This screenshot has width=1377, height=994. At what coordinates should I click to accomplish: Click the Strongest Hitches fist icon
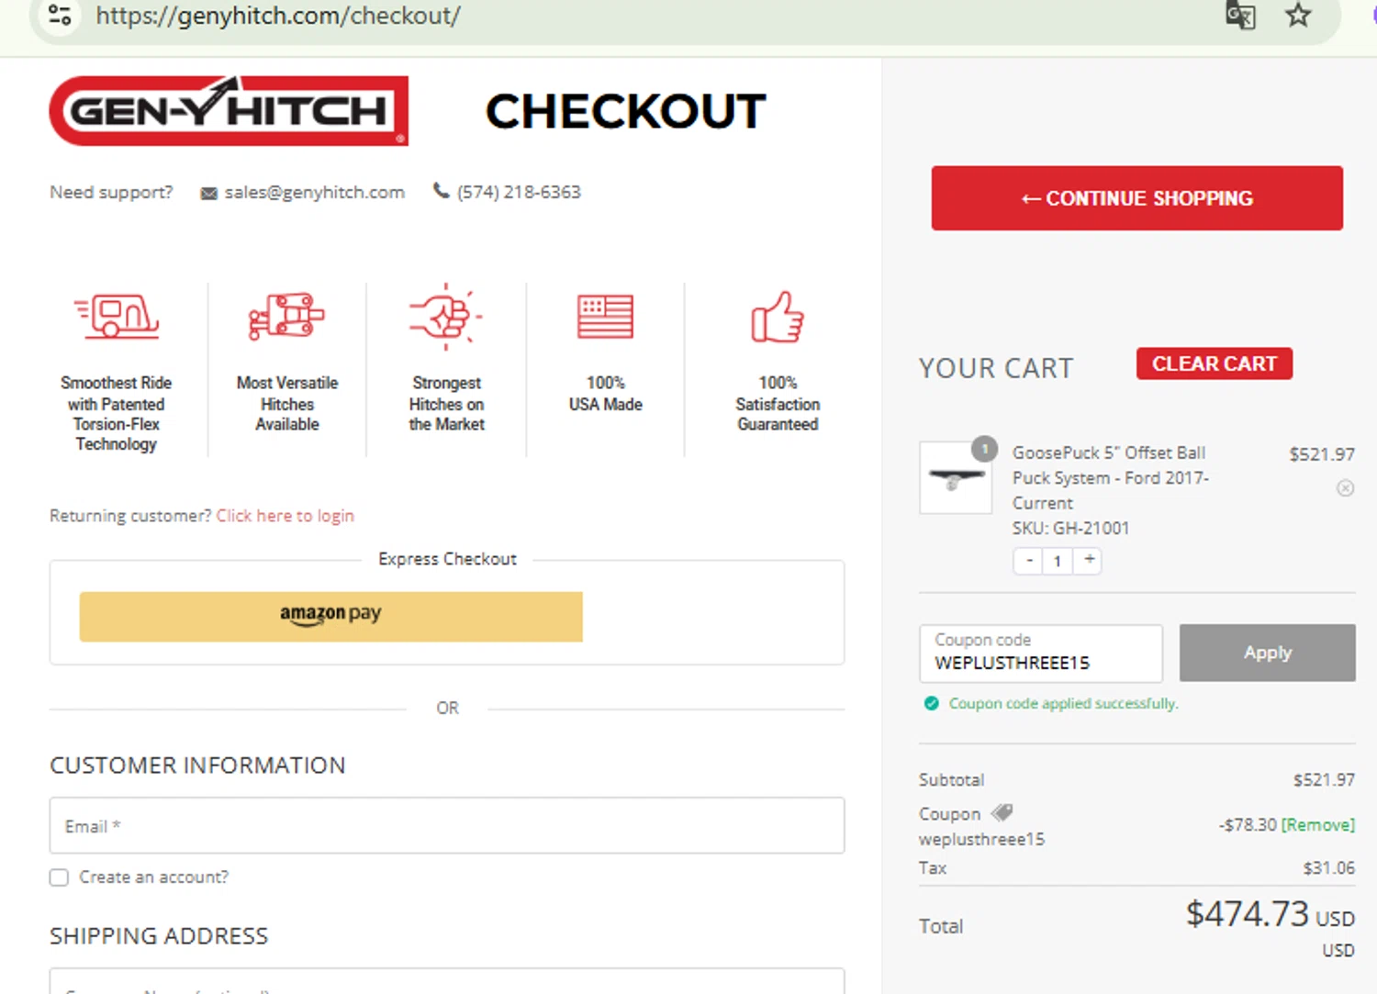pos(446,318)
